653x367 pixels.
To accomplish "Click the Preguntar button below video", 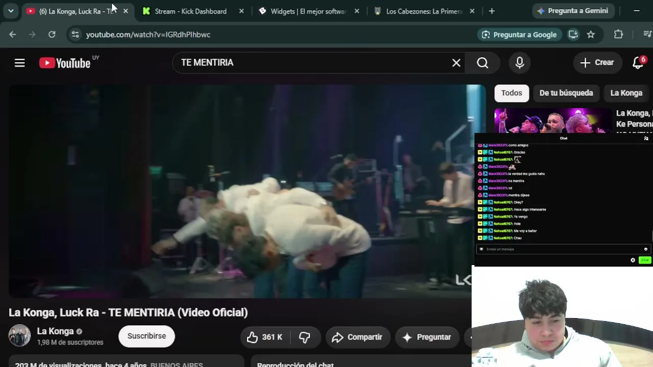I will click(x=426, y=337).
